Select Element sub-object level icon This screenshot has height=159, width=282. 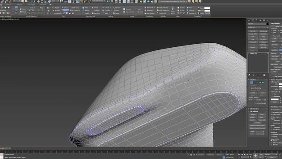(263, 83)
